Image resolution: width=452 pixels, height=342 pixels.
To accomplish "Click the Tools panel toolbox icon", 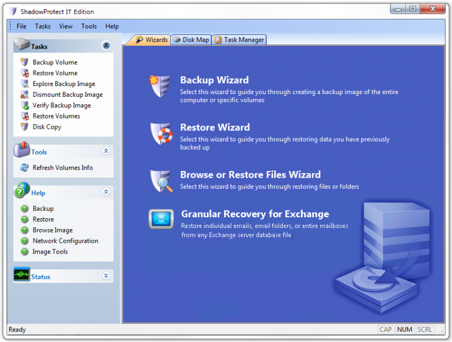I will (22, 149).
